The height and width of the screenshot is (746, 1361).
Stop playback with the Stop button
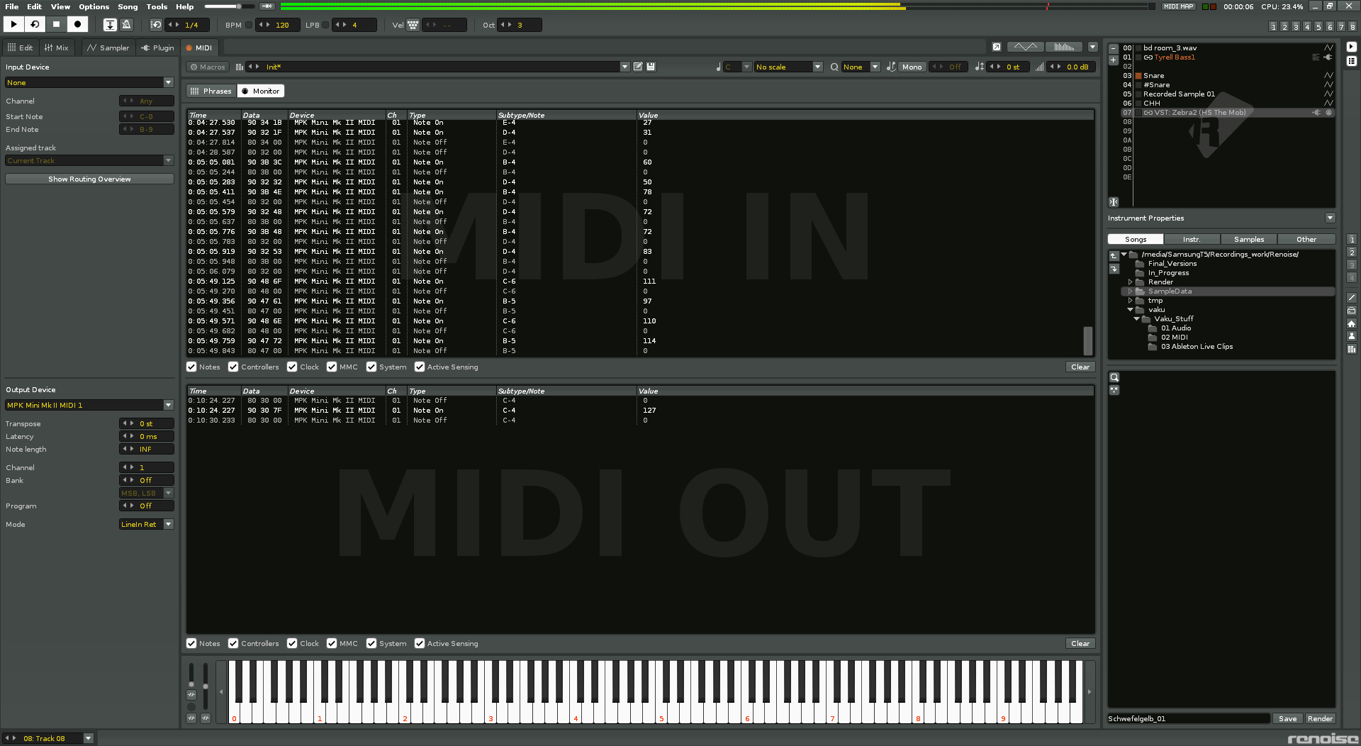[x=56, y=24]
